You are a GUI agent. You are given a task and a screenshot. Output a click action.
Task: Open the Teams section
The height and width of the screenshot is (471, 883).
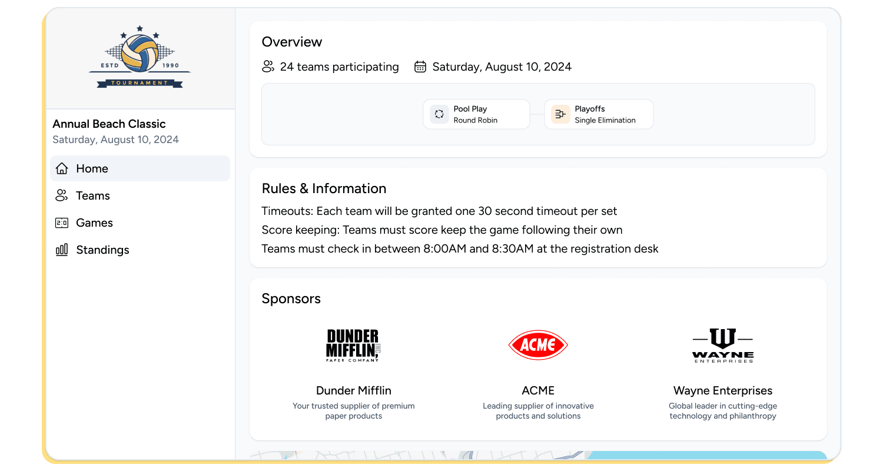(93, 195)
